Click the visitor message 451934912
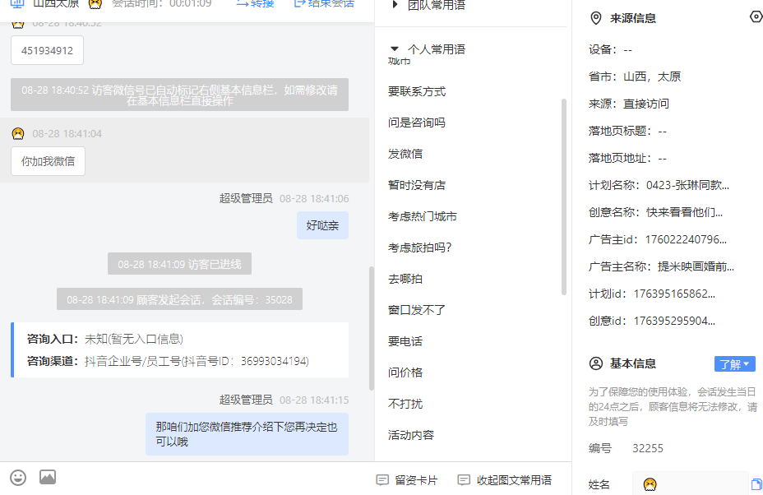 (x=47, y=50)
